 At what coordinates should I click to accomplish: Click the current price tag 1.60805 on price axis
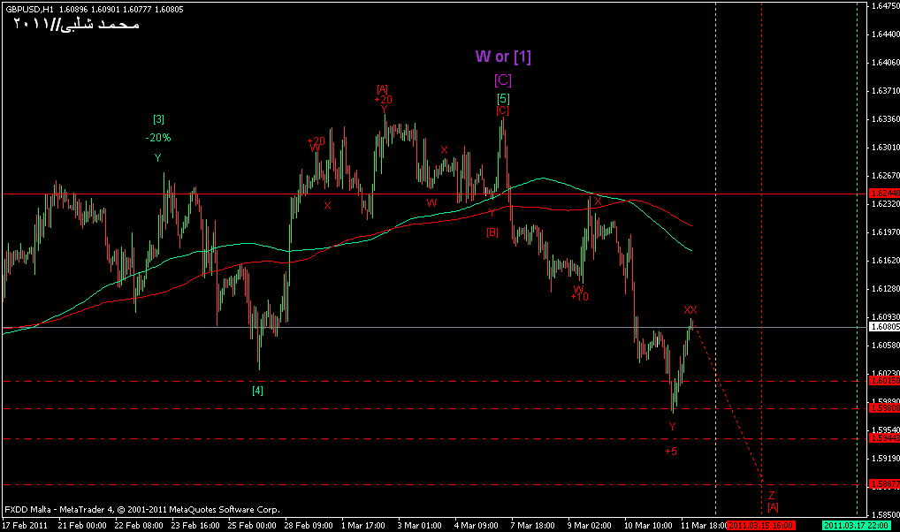883,327
